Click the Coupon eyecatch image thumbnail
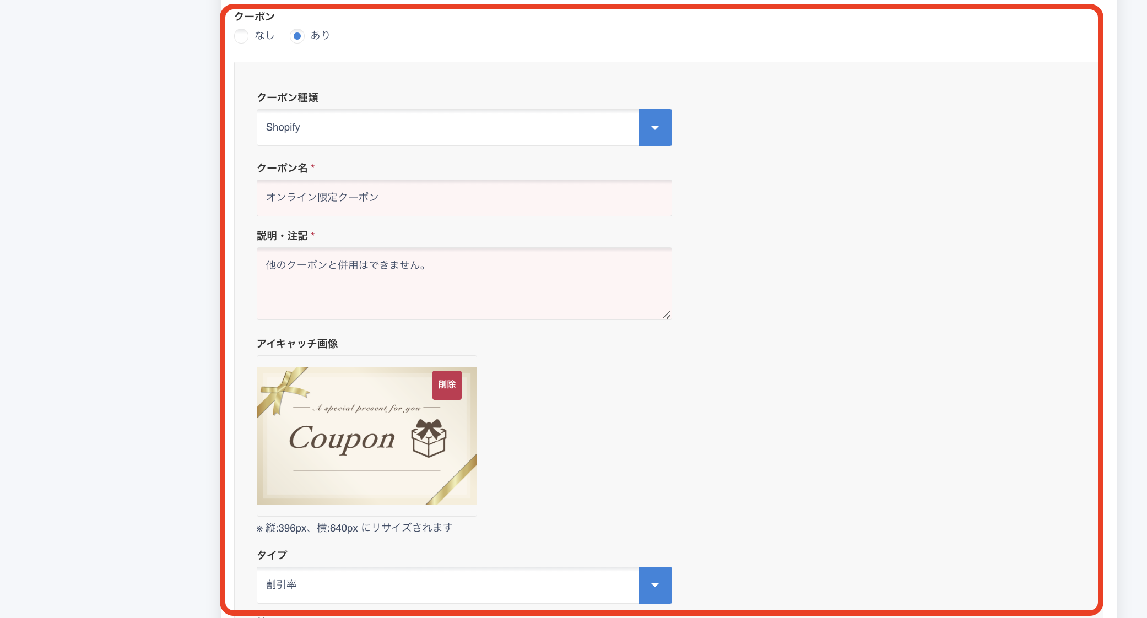 pos(366,436)
